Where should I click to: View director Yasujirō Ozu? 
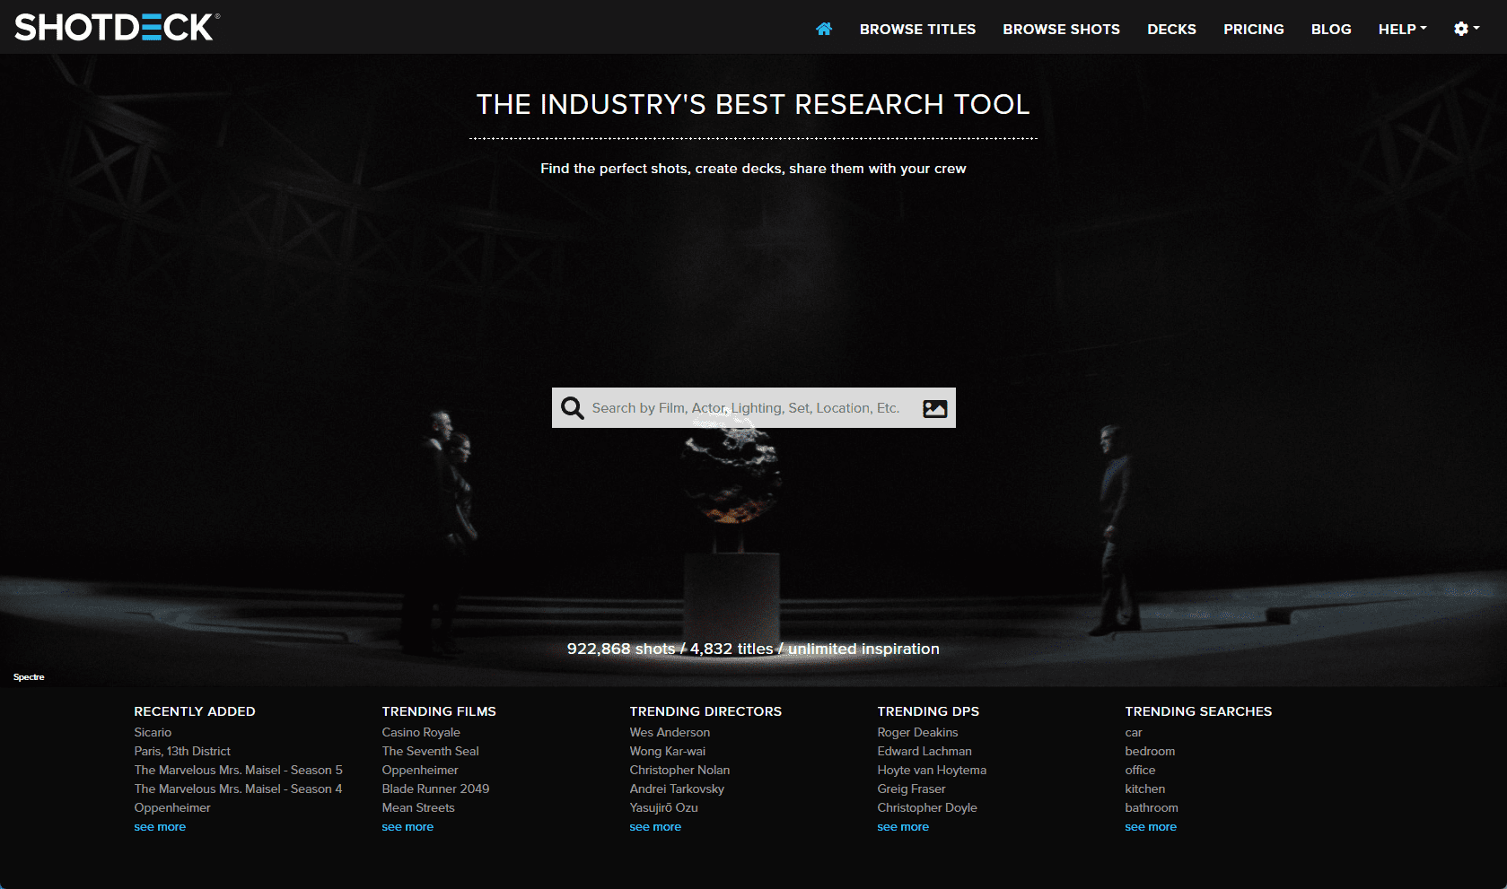point(663,807)
